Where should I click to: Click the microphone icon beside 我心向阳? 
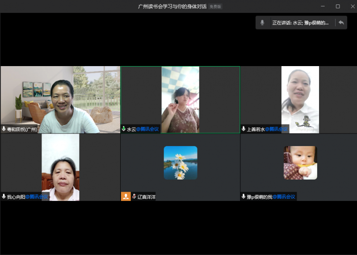click(4, 196)
